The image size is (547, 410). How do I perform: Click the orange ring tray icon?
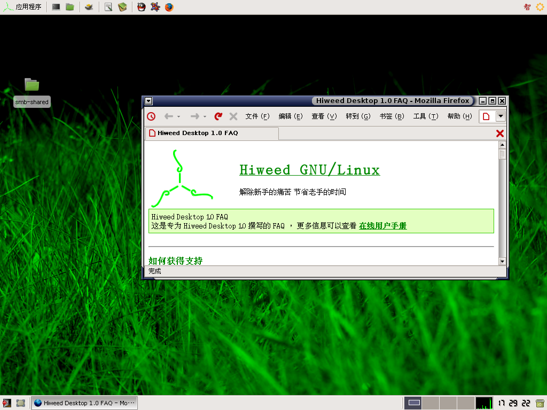click(540, 7)
